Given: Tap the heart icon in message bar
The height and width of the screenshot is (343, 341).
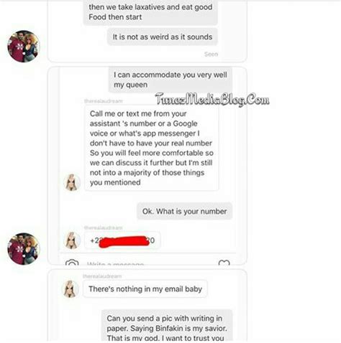Looking at the screenshot, I should point(224,263).
